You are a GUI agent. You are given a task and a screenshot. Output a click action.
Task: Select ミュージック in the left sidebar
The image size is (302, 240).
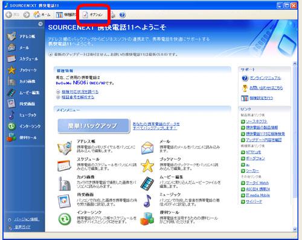22,115
